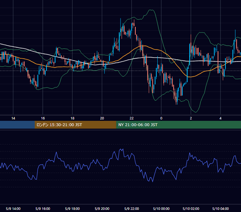Click the 5/9 18:00 date label
This screenshot has height=212, width=241.
coord(72,208)
